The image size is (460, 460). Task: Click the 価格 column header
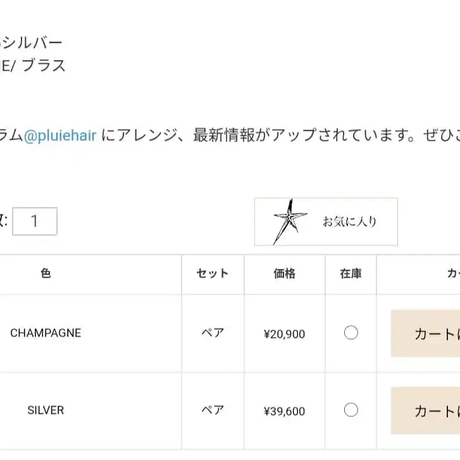tap(284, 273)
